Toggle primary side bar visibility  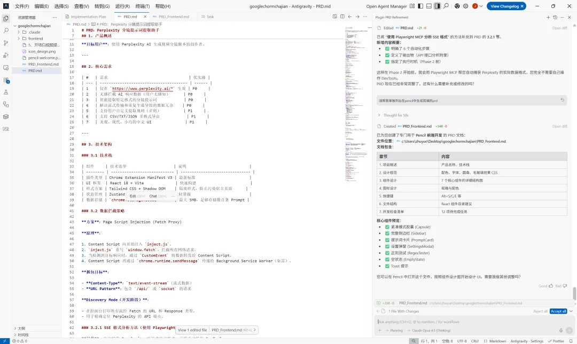(420, 6)
